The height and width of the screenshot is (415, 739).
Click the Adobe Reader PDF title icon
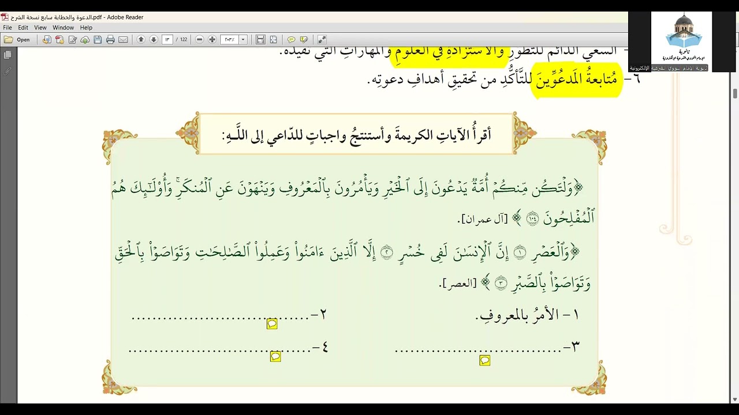pyautogui.click(x=5, y=17)
